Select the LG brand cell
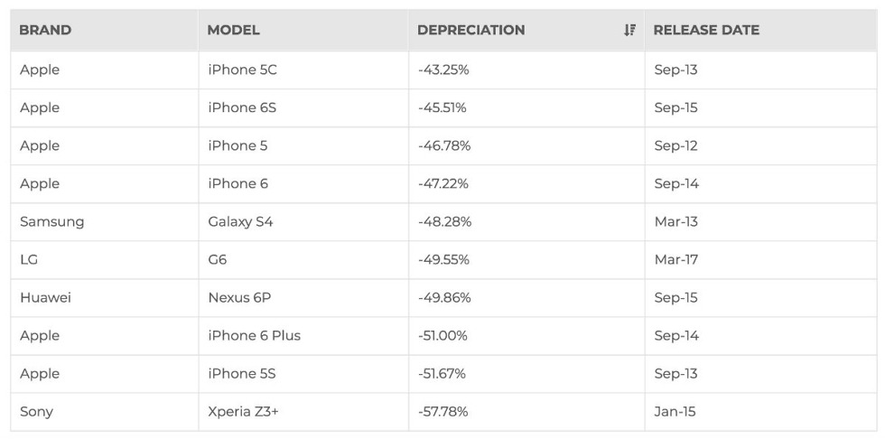This screenshot has width=885, height=439. pos(29,259)
